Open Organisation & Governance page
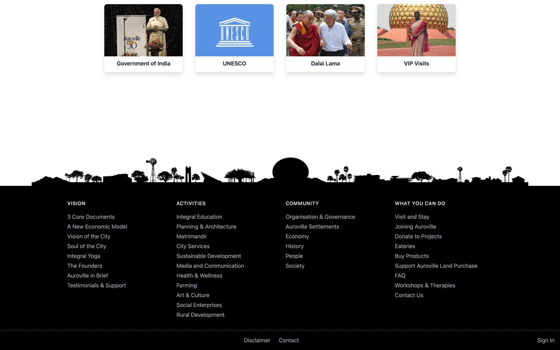Viewport: 560px width, 350px height. coord(320,217)
